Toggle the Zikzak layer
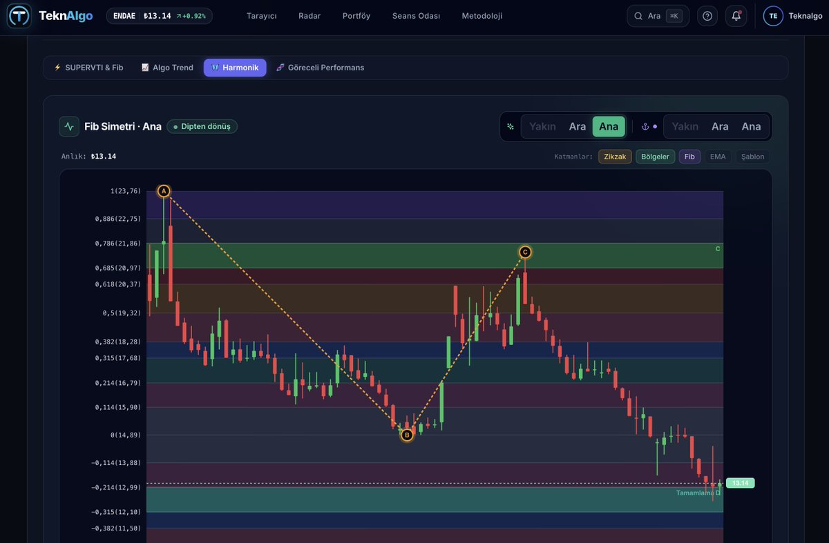The image size is (829, 543). click(x=615, y=157)
